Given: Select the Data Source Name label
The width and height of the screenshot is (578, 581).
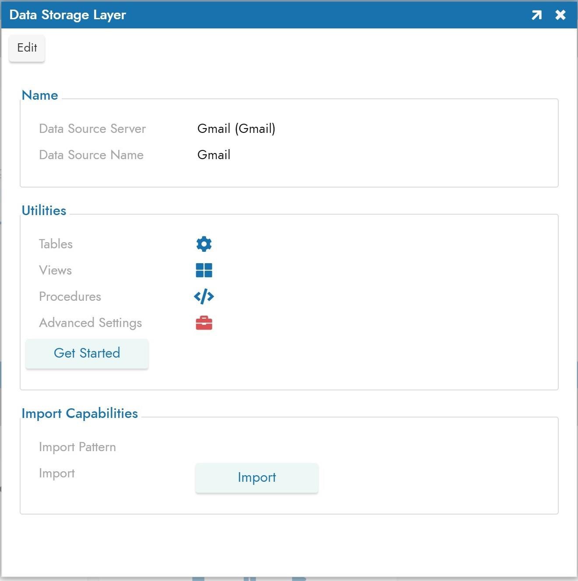Looking at the screenshot, I should (x=91, y=155).
